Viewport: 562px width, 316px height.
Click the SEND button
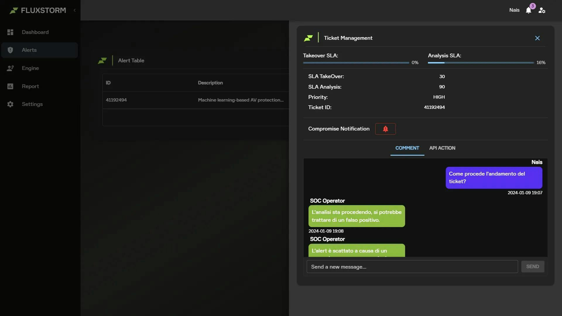pyautogui.click(x=533, y=267)
